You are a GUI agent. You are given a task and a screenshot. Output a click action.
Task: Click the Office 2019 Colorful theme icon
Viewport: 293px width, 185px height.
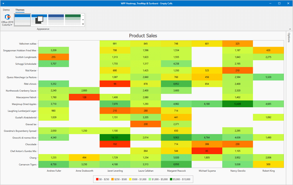tap(8, 17)
